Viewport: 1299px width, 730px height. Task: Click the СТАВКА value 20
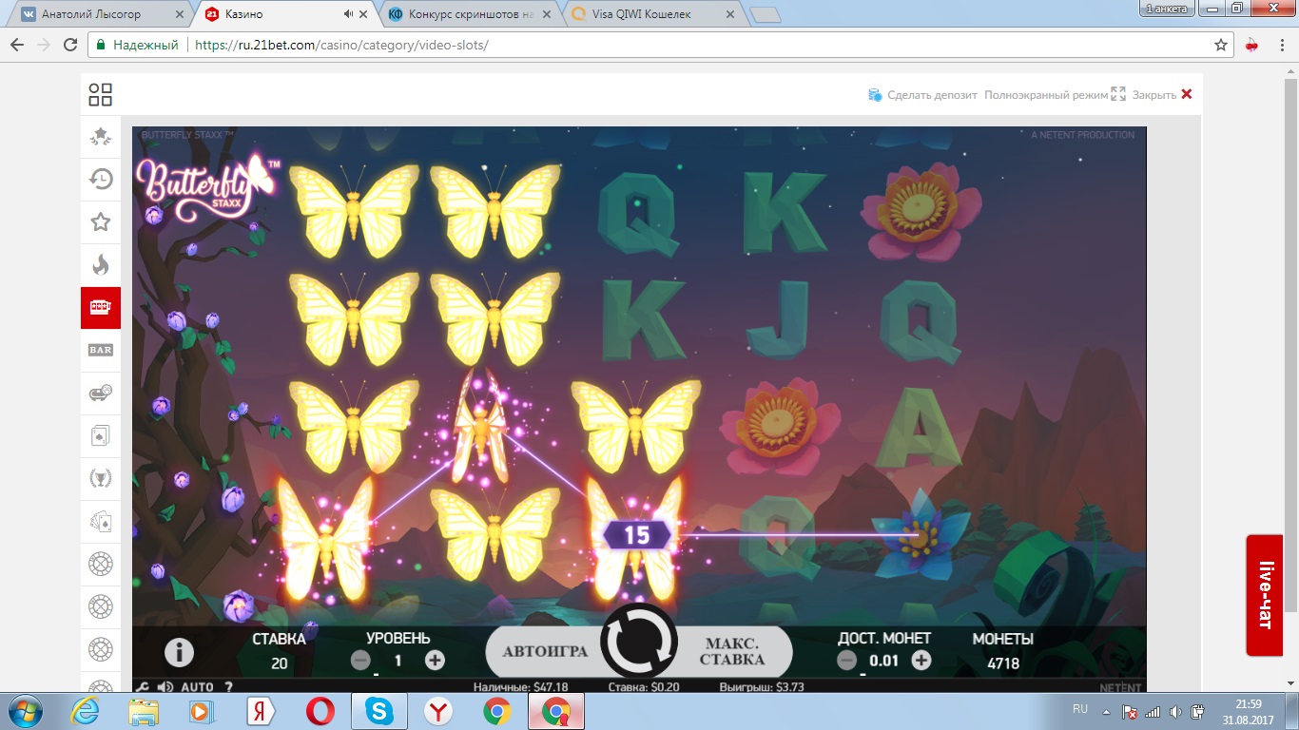coord(280,663)
